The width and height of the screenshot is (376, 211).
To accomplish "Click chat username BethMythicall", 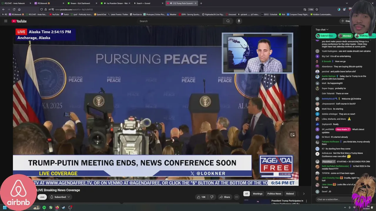I will point(328,99).
